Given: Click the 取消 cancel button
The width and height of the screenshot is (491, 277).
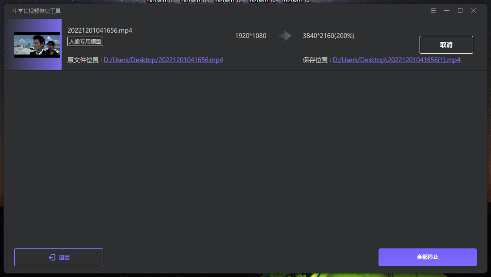Looking at the screenshot, I should pos(446,45).
